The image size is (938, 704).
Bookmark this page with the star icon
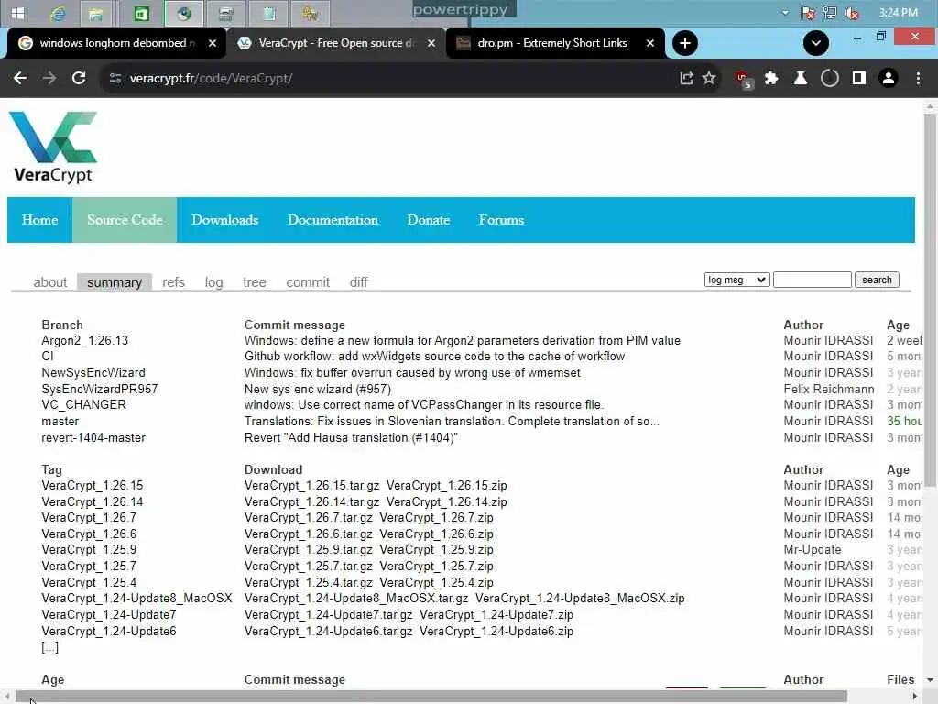click(x=709, y=79)
